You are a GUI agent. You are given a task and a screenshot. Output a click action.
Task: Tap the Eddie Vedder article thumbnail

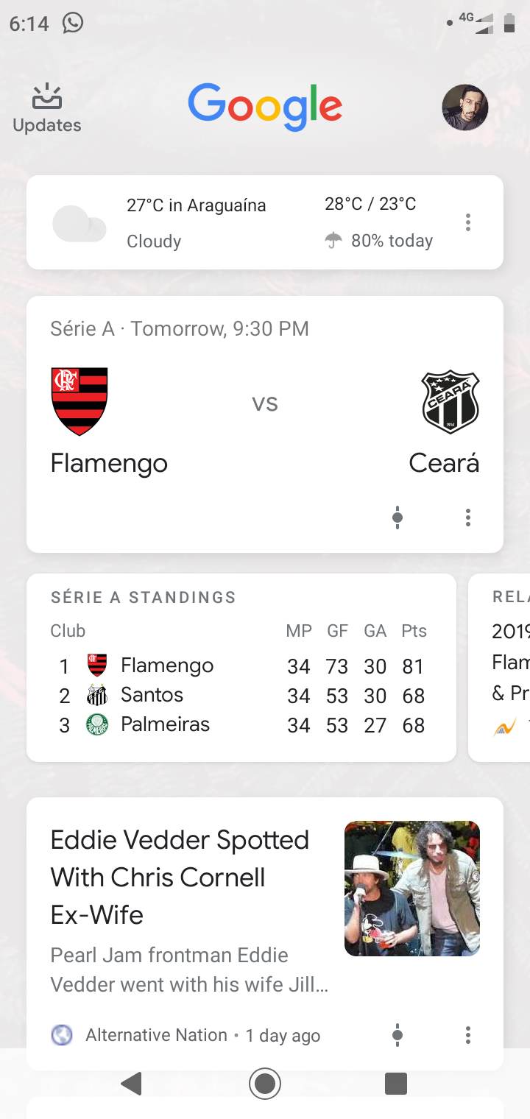click(x=412, y=889)
